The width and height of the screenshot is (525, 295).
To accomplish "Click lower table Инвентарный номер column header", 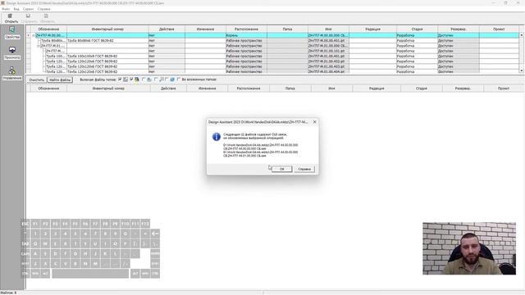I will click(x=108, y=88).
